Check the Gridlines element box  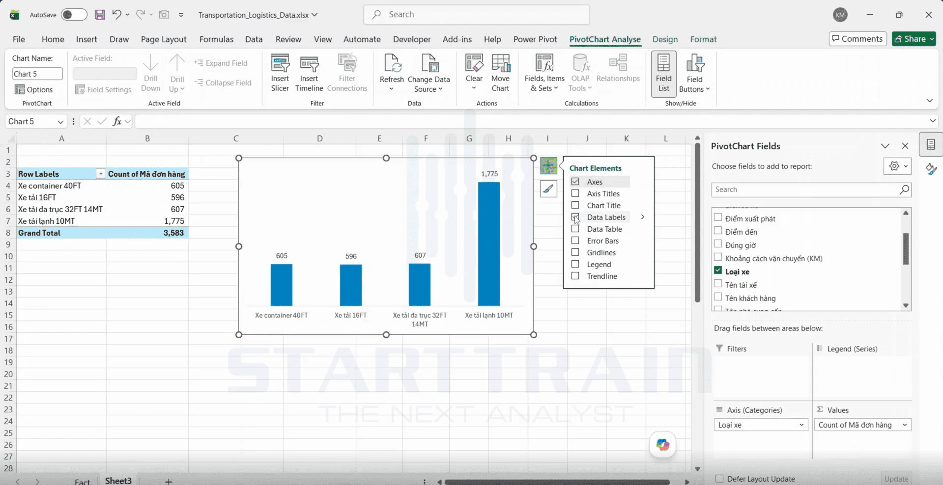coord(575,252)
